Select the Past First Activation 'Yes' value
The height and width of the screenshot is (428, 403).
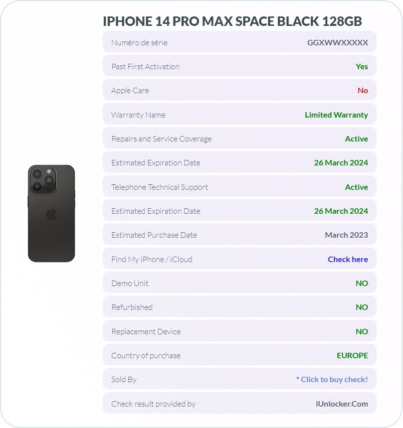coord(362,67)
